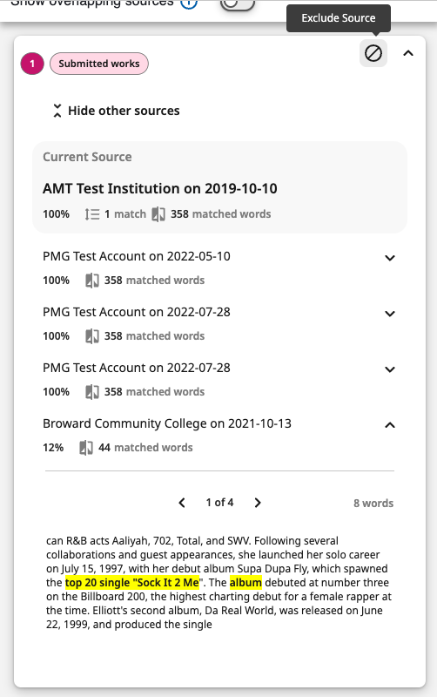The height and width of the screenshot is (697, 437).
Task: Click the pink number 1 source badge
Action: click(32, 64)
